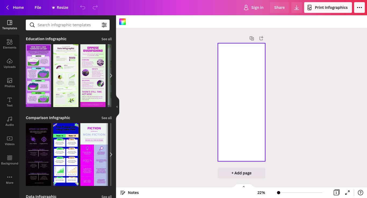Download the design
Viewport: 367px width, 198px height.
[x=297, y=8]
